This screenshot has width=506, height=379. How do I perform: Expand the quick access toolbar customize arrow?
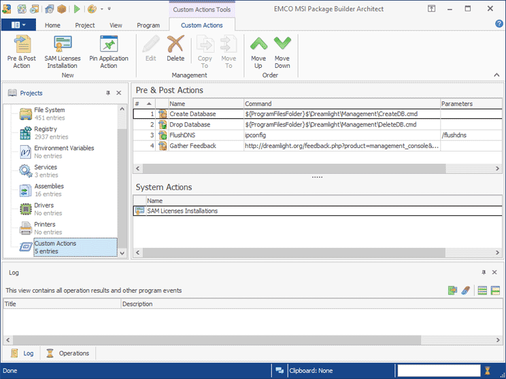click(109, 10)
